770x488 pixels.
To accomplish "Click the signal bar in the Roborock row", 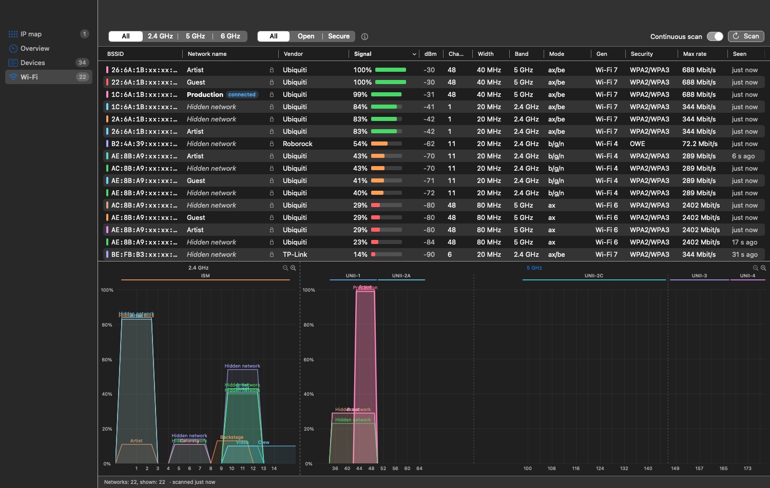I will click(x=386, y=144).
